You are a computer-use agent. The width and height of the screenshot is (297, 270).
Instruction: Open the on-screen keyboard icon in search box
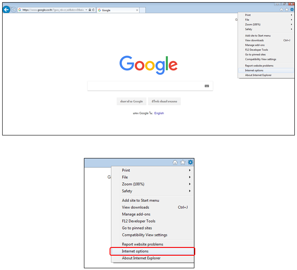207,86
